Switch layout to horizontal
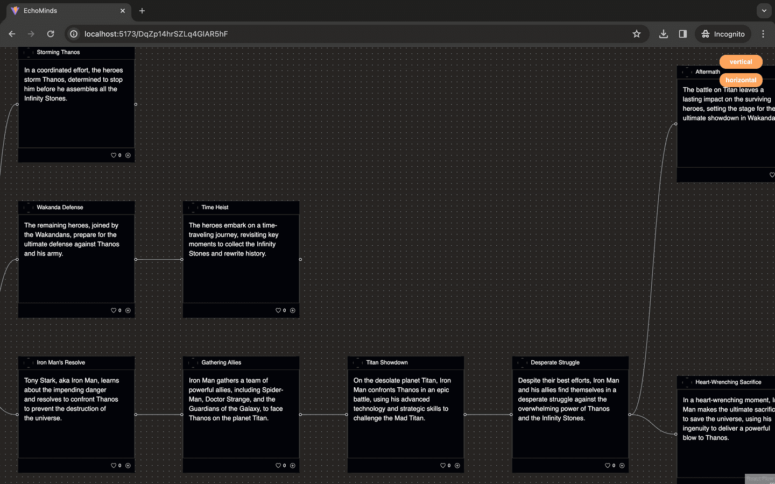 tap(741, 80)
